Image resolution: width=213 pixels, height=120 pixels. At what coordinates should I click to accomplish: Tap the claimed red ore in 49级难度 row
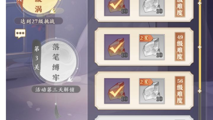pos(117,47)
